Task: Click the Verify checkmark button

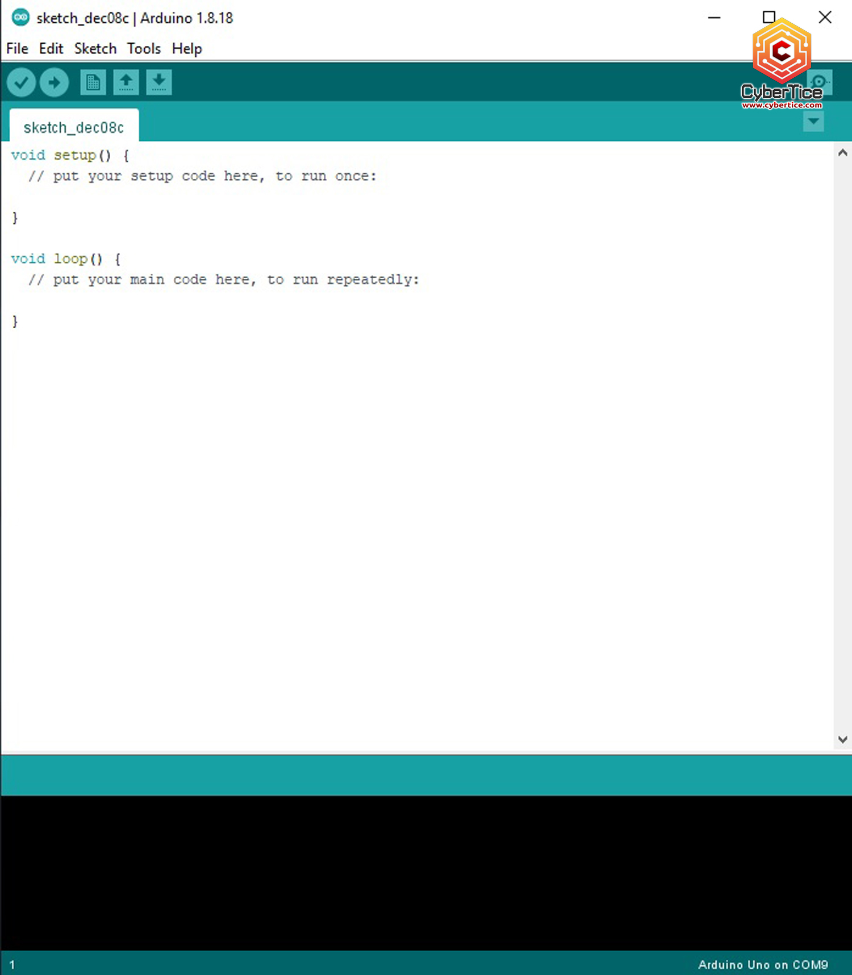Action: click(x=21, y=83)
